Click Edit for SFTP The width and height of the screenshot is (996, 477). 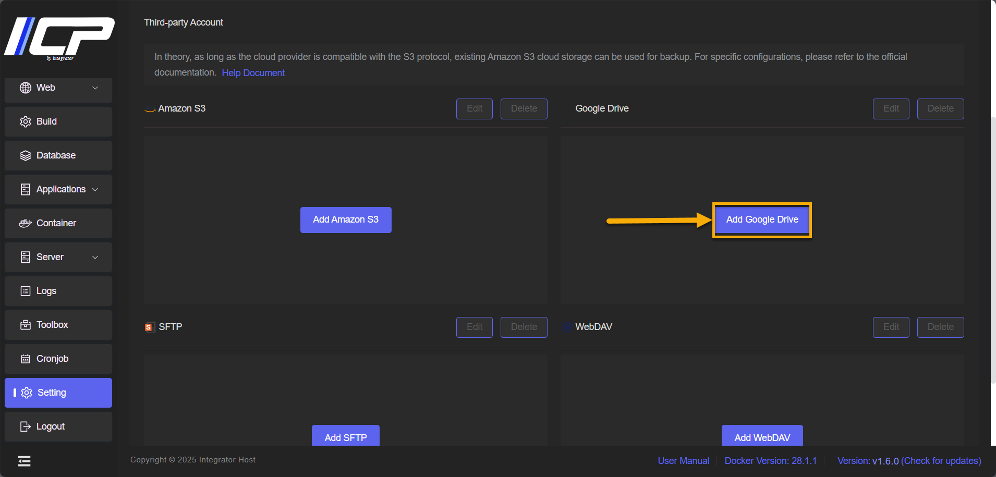point(475,327)
